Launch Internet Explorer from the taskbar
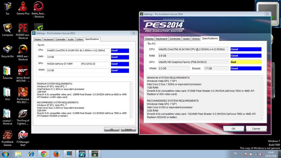281x158 pixels. pyautogui.click(x=31, y=154)
